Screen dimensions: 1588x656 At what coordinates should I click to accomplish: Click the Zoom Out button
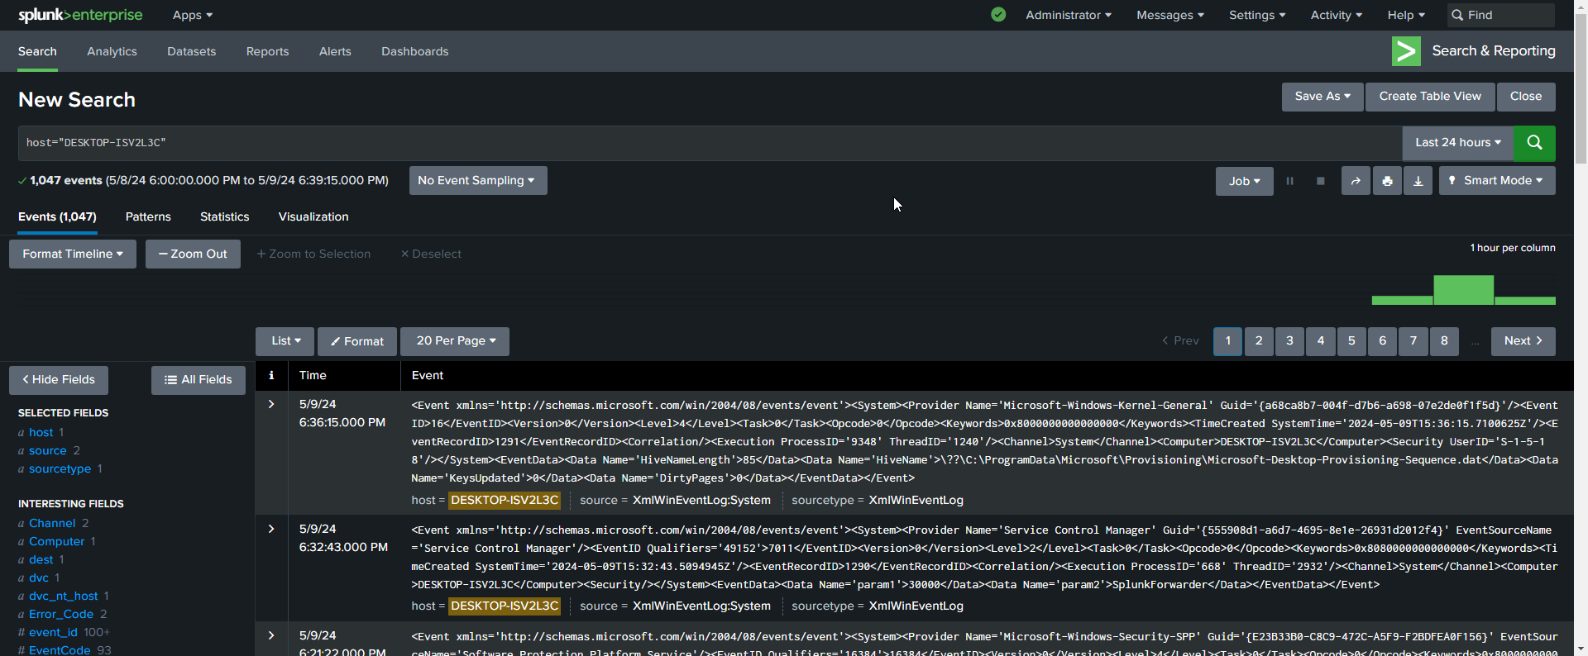[x=193, y=254]
